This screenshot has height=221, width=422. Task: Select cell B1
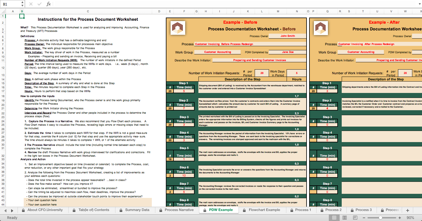coord(22,16)
